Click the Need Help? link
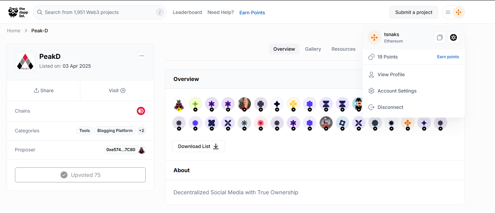Screen dimensions: 495x213 221,12
